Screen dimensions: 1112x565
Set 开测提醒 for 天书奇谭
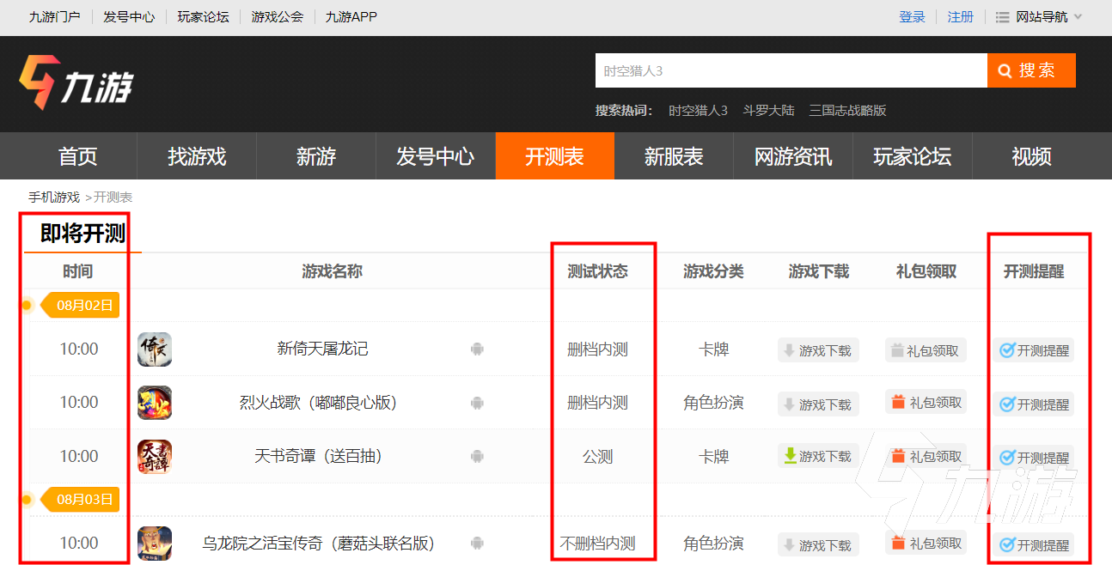[x=1035, y=458]
